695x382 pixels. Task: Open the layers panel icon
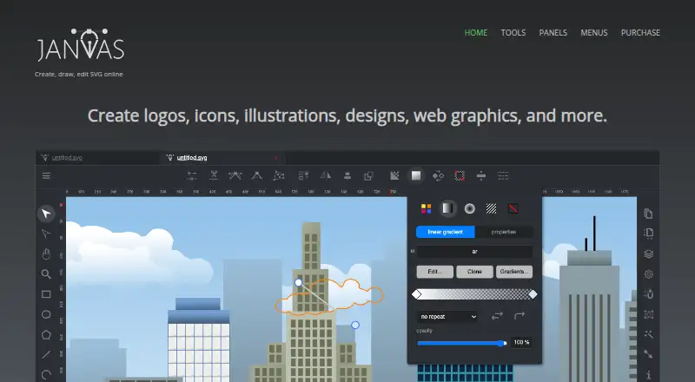tap(648, 254)
